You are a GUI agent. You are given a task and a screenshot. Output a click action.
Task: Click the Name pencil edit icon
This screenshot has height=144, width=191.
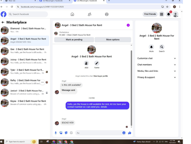click(97, 63)
